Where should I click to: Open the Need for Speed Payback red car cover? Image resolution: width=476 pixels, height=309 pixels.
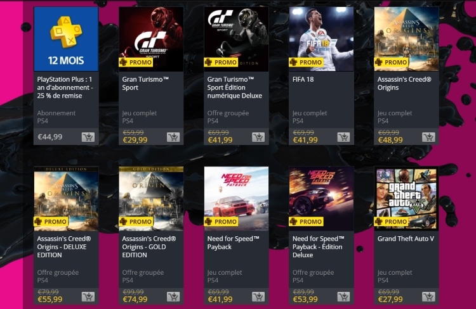point(236,198)
